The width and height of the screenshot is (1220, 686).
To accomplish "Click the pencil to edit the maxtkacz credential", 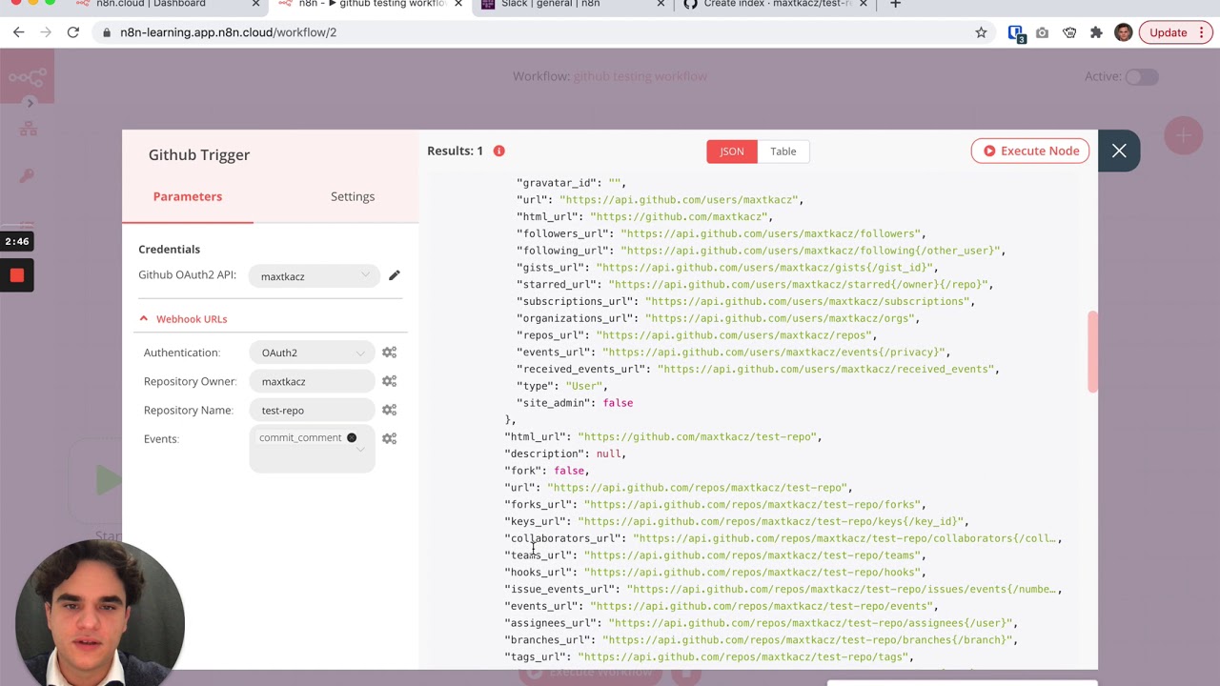I will click(x=395, y=275).
